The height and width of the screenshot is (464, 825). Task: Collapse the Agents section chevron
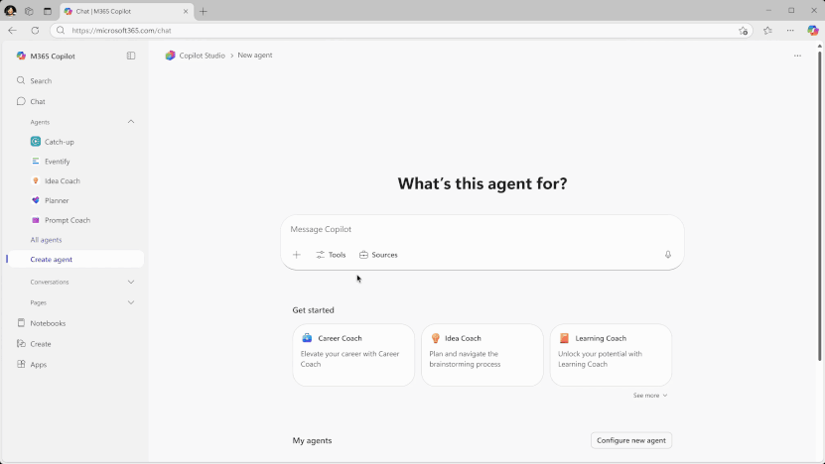131,122
